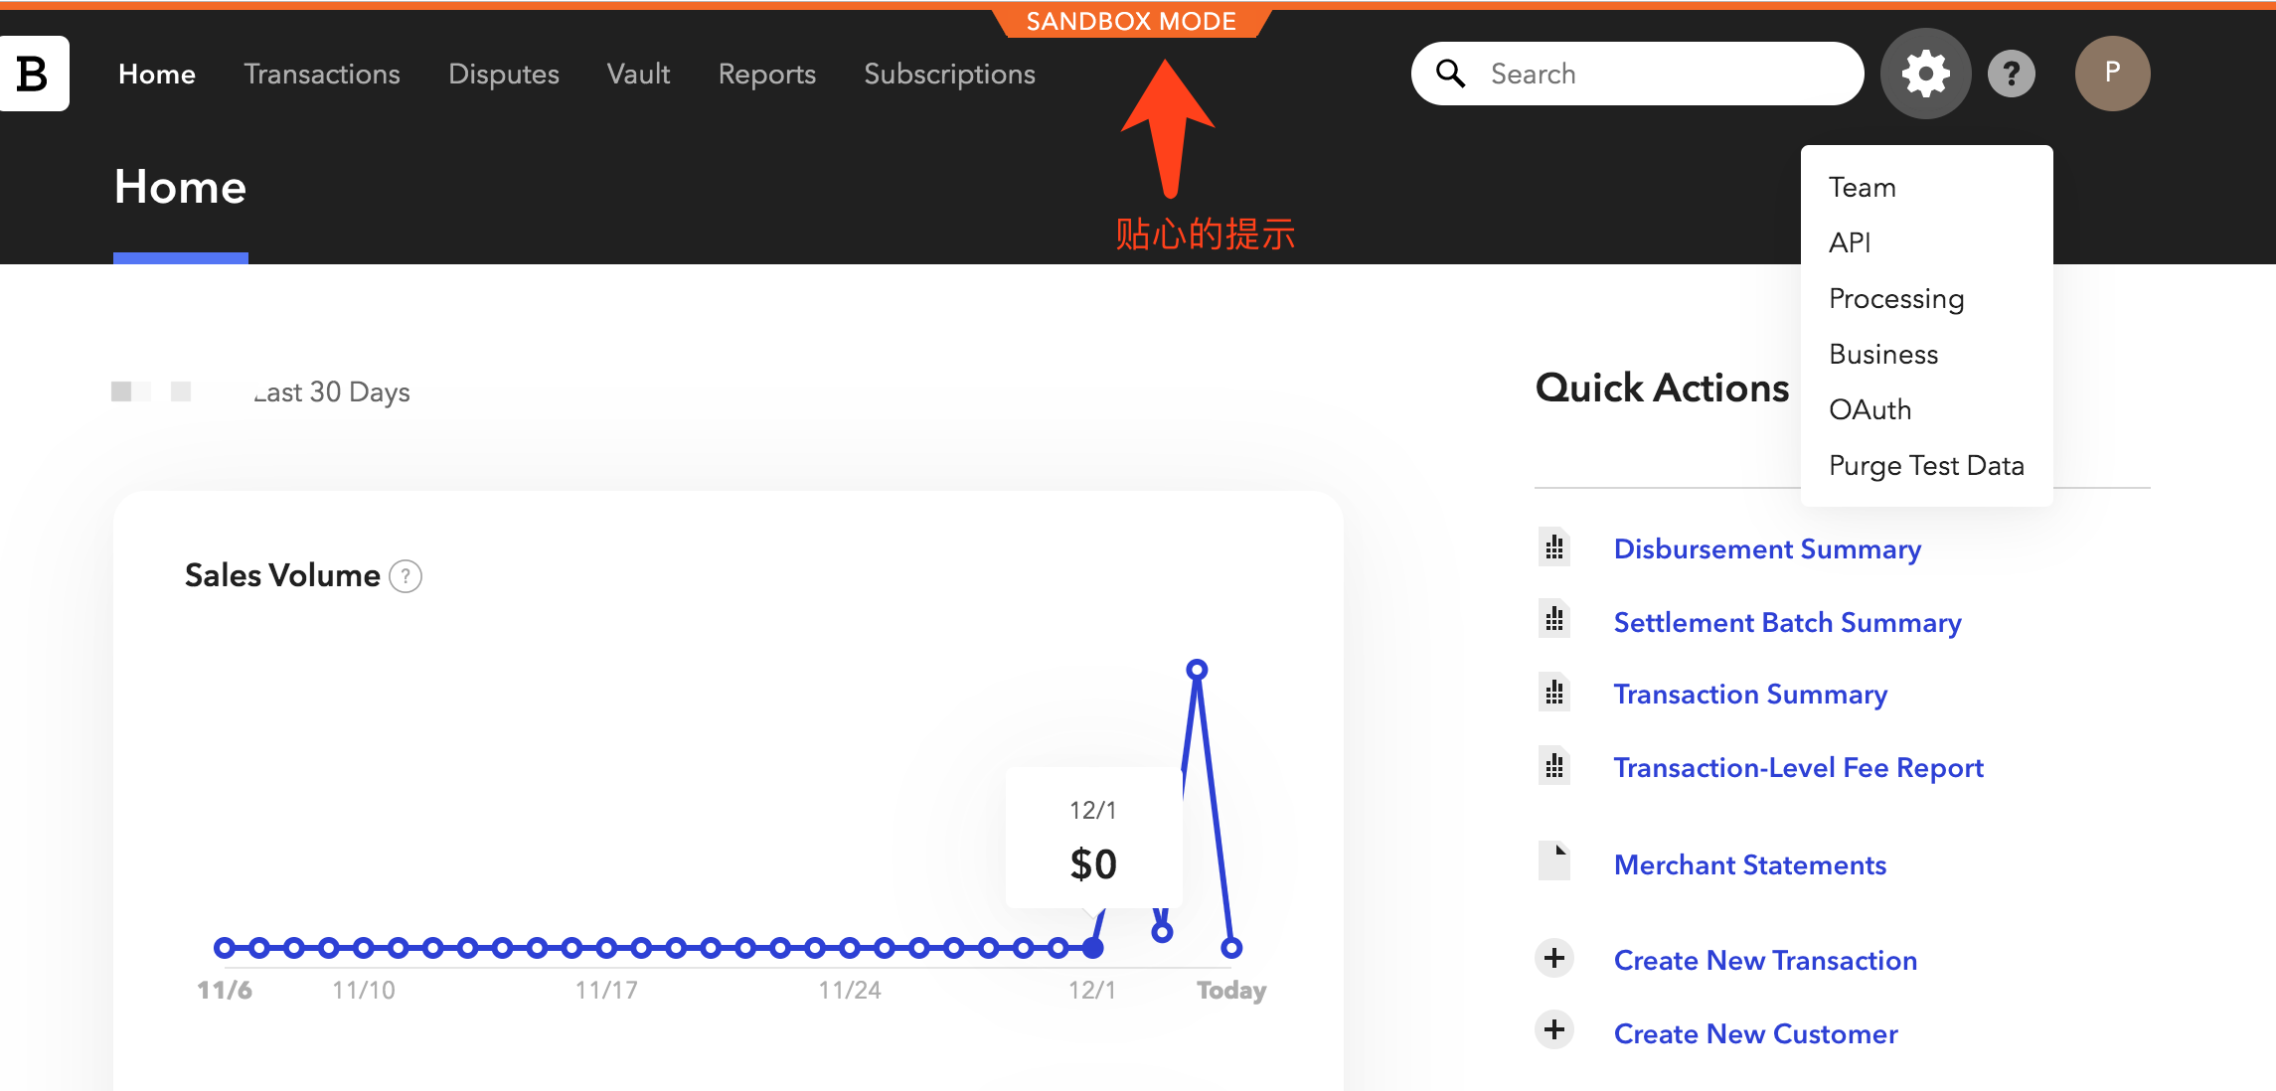This screenshot has height=1091, width=2276.
Task: Open the Vault section
Action: 638,73
